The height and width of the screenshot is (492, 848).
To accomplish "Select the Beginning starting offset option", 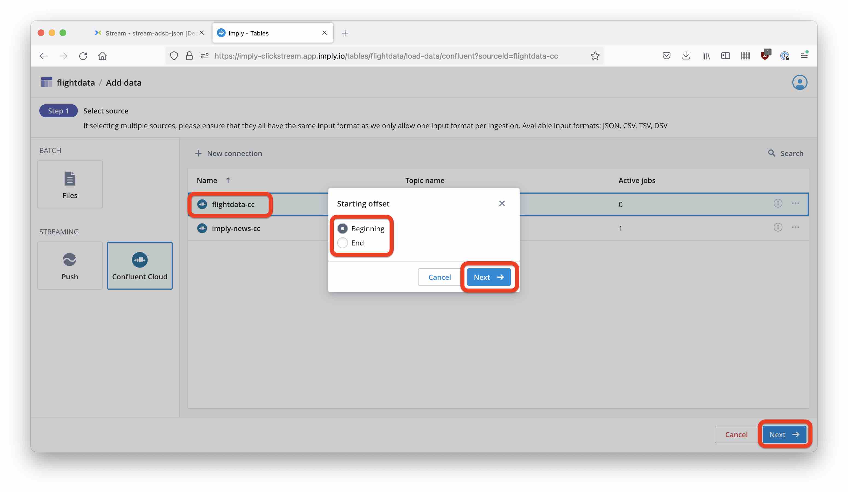I will (x=343, y=229).
